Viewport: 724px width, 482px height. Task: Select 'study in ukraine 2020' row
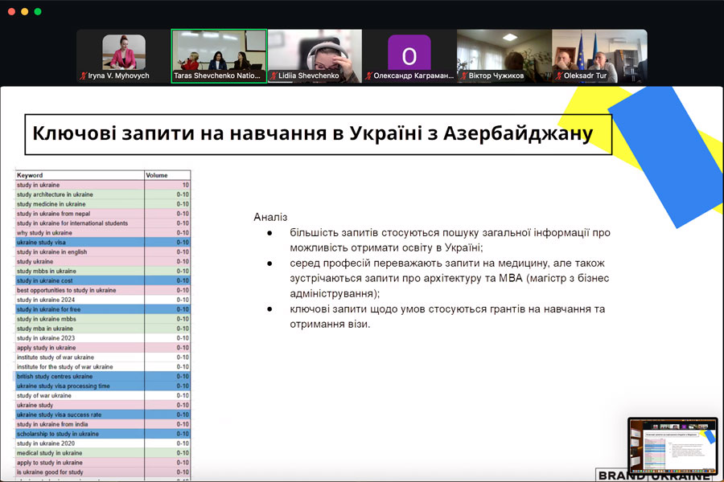[102, 443]
